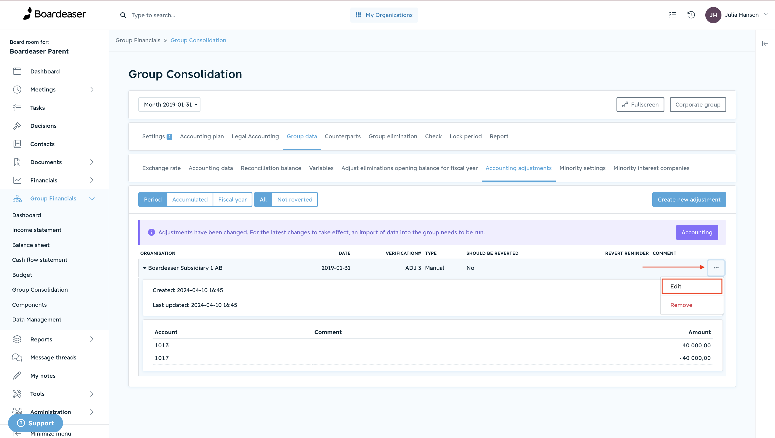
Task: Open Cash flow statement in the sidebar
Action: [x=40, y=260]
